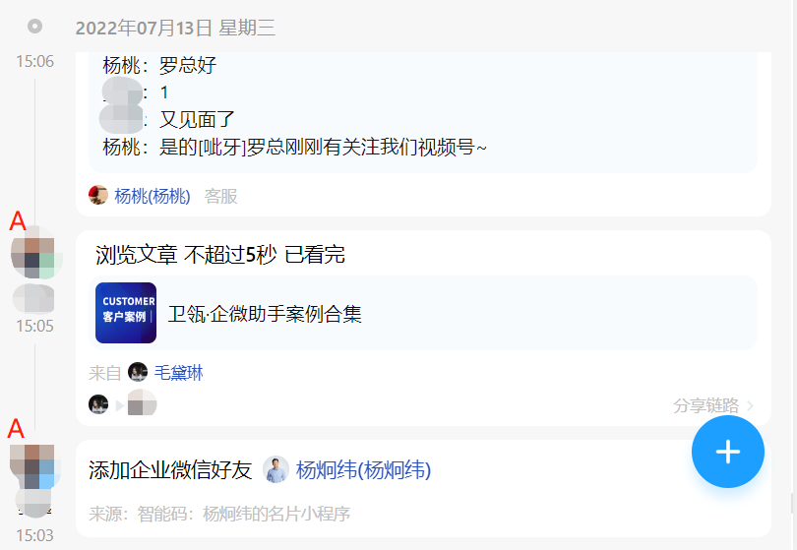Click 杨桃's rose avatar icon

(x=97, y=195)
